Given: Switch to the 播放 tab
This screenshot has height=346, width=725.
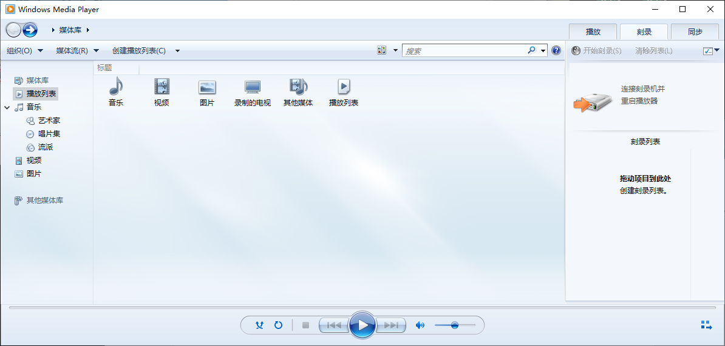Looking at the screenshot, I should [x=593, y=32].
